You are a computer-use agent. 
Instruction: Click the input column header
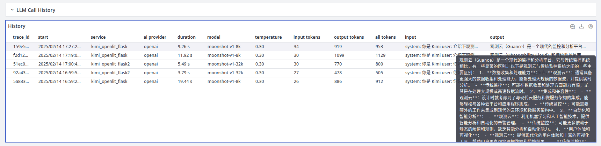click(x=411, y=37)
